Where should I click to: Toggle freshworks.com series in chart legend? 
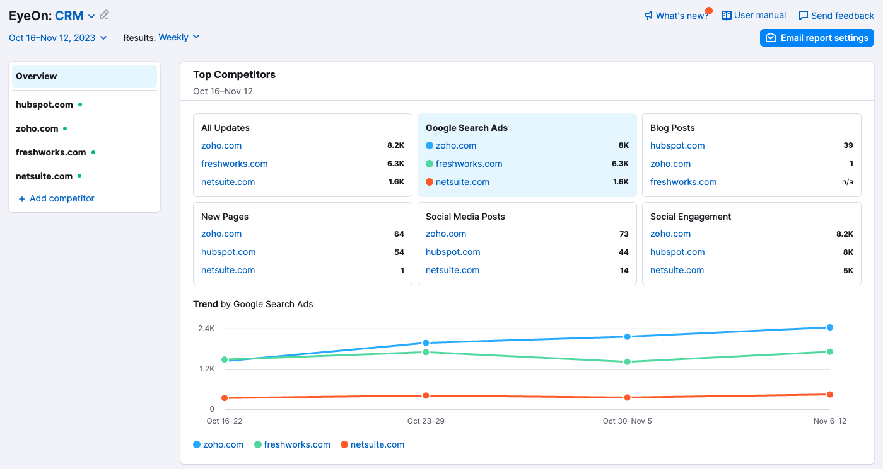click(x=292, y=444)
